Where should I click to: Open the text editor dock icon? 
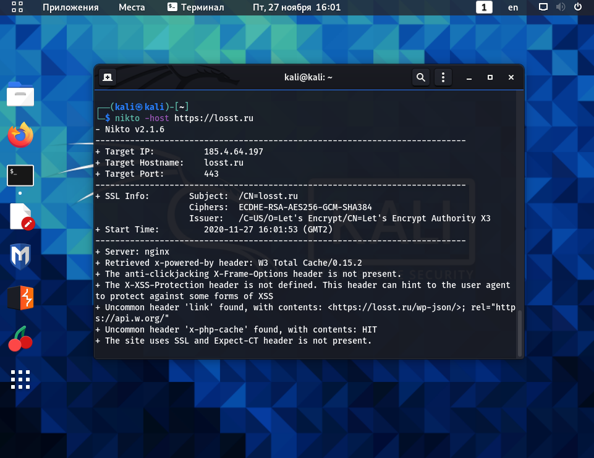pyautogui.click(x=22, y=217)
